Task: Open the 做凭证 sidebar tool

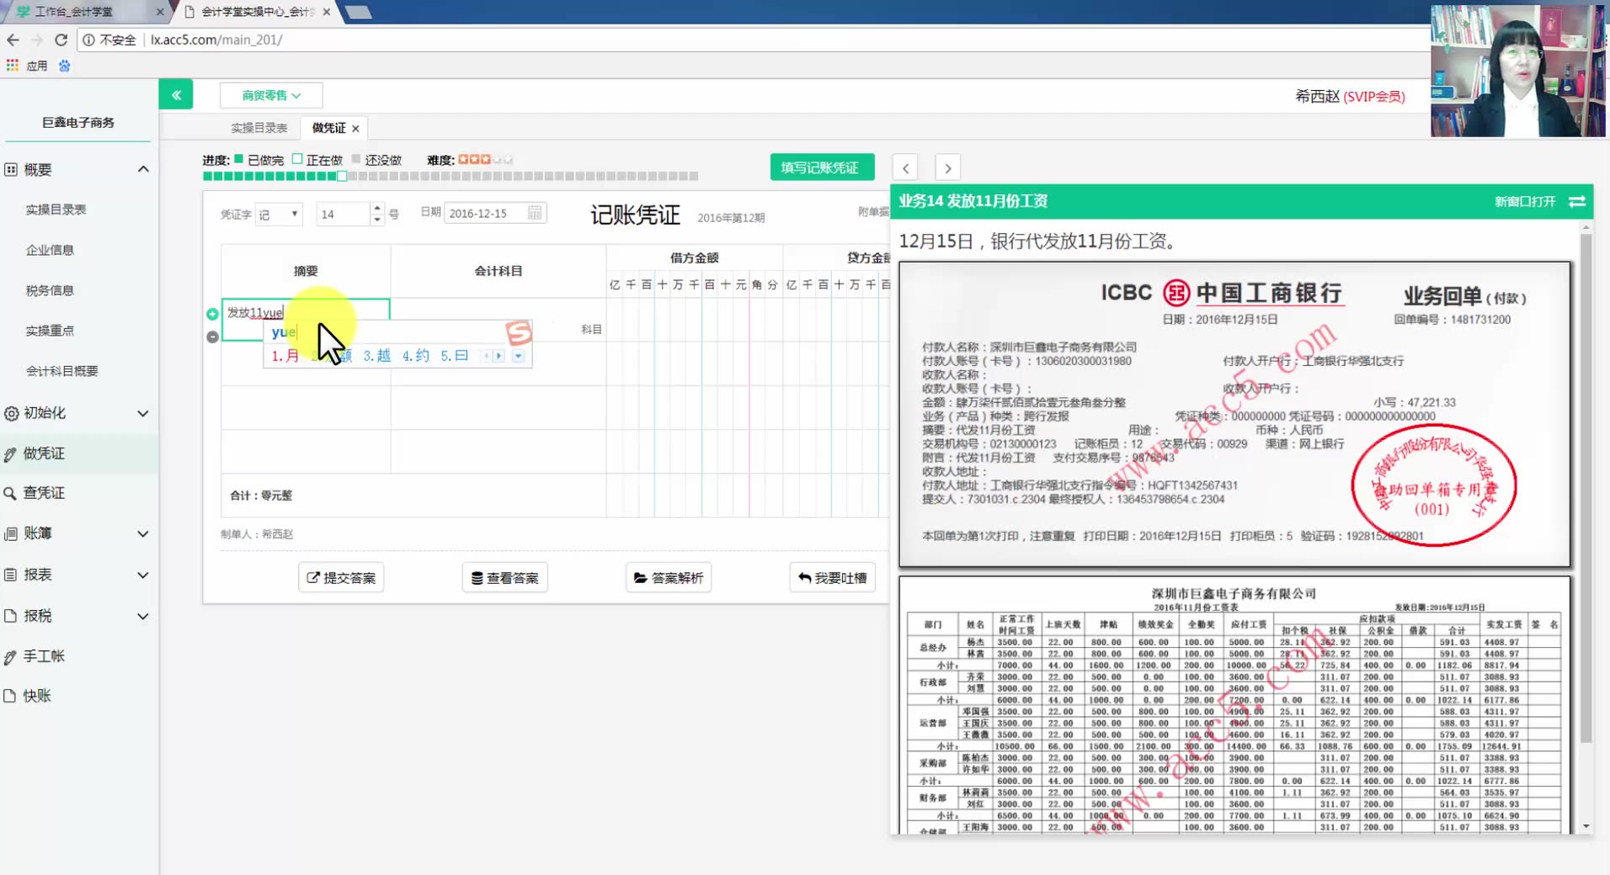Action: 45,453
